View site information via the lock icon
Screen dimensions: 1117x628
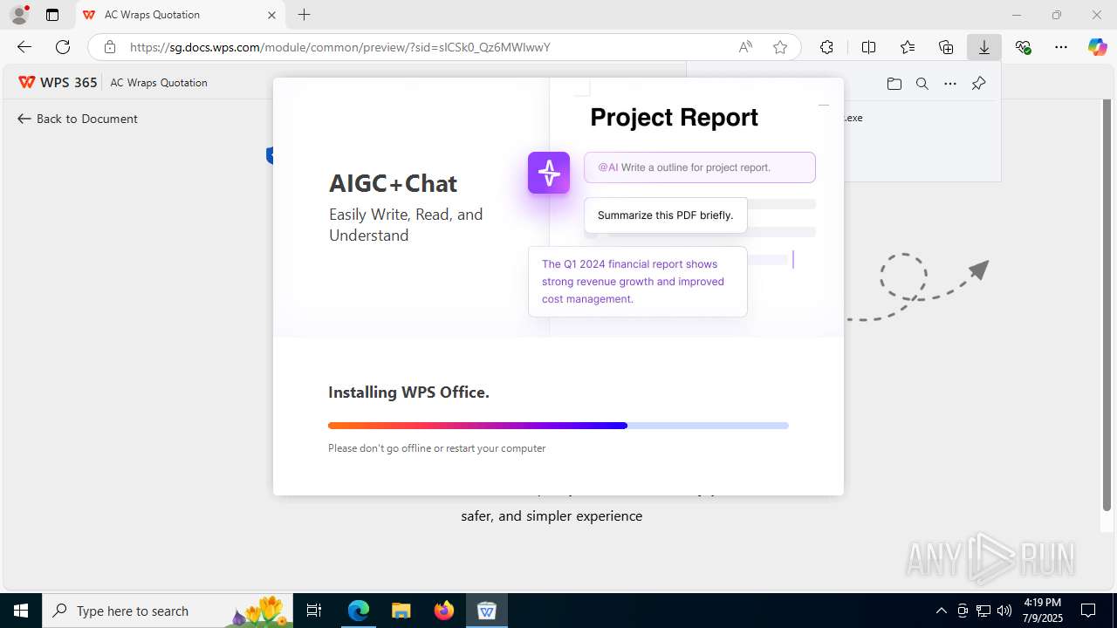(110, 47)
